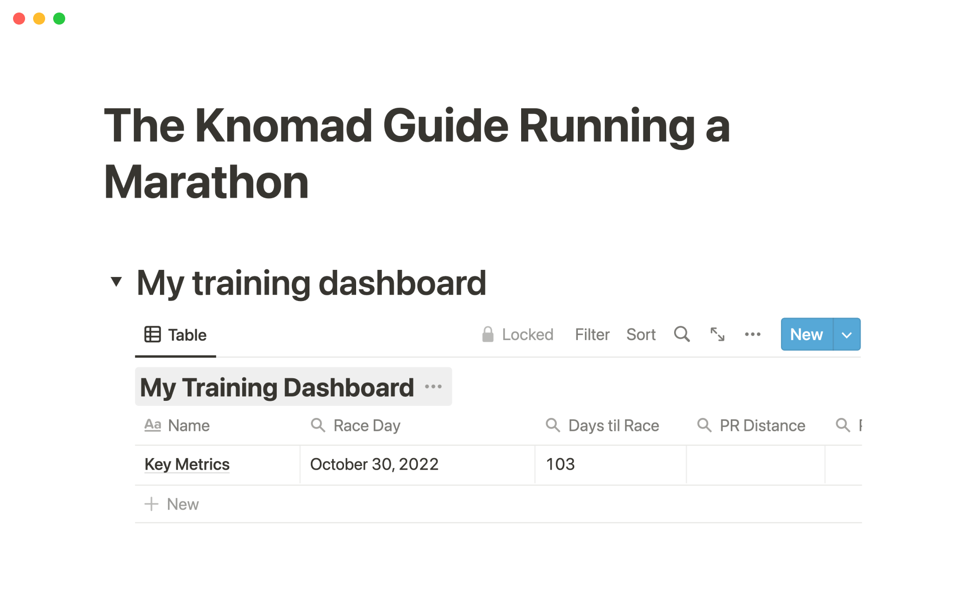Open database as full page icon
The height and width of the screenshot is (602, 963).
[x=717, y=334]
